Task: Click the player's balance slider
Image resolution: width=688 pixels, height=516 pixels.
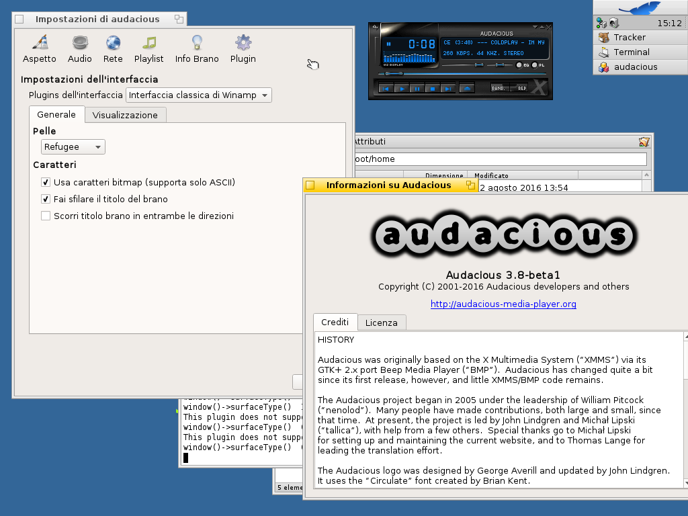Action: coord(500,65)
